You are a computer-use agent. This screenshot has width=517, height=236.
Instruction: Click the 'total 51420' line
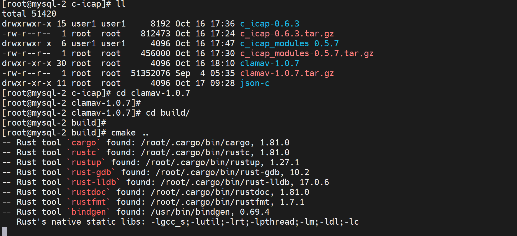point(29,14)
